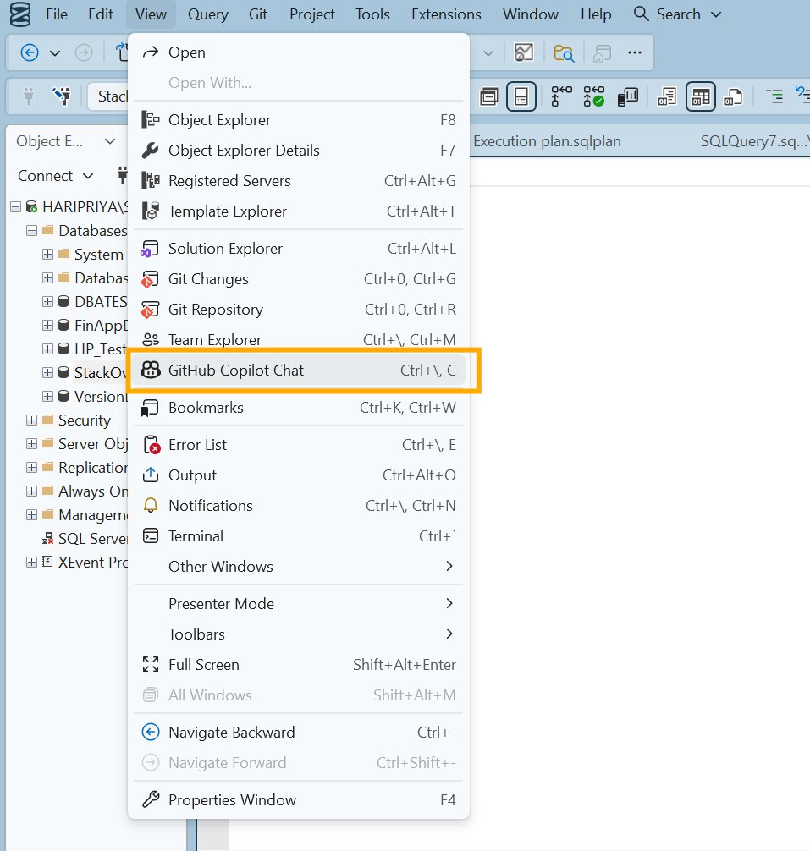
Task: Expand the XEvent Profiler node
Action: [x=31, y=563]
